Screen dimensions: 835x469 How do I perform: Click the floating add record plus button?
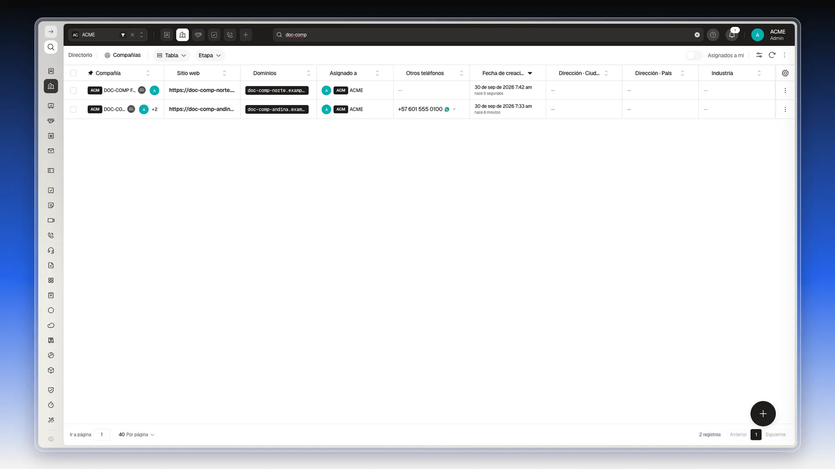pyautogui.click(x=763, y=413)
